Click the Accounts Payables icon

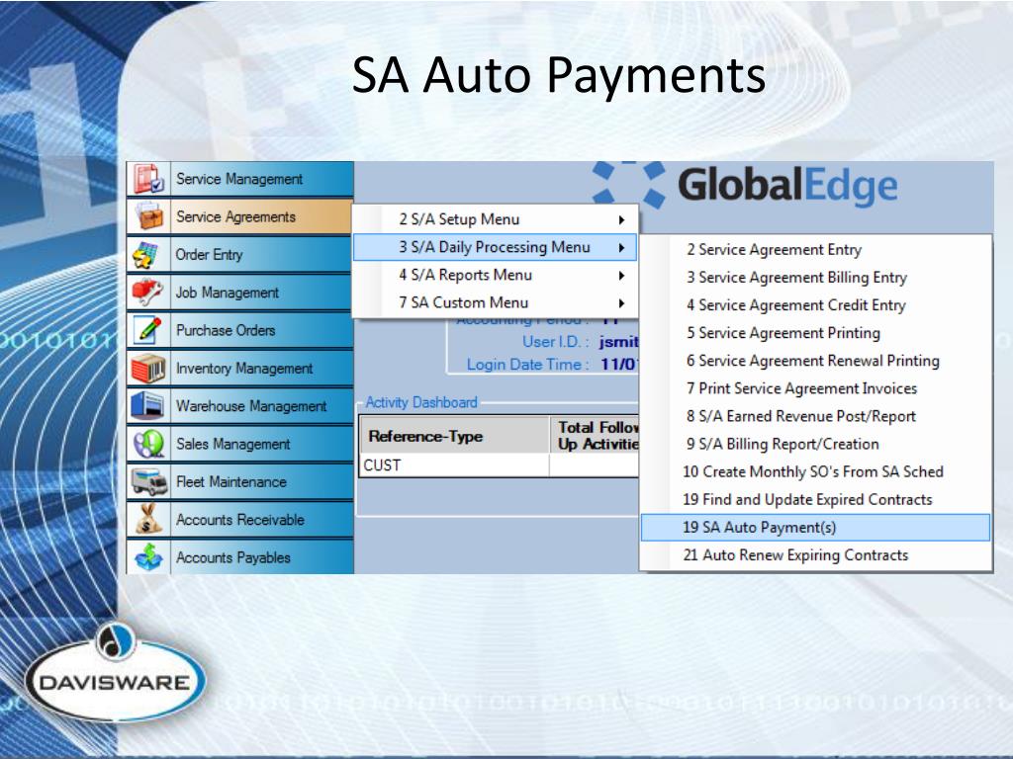tap(148, 557)
